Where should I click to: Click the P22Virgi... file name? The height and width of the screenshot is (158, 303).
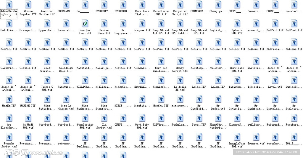161,124
